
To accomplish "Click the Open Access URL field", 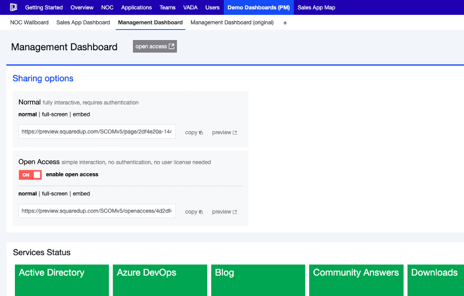I will [97, 211].
